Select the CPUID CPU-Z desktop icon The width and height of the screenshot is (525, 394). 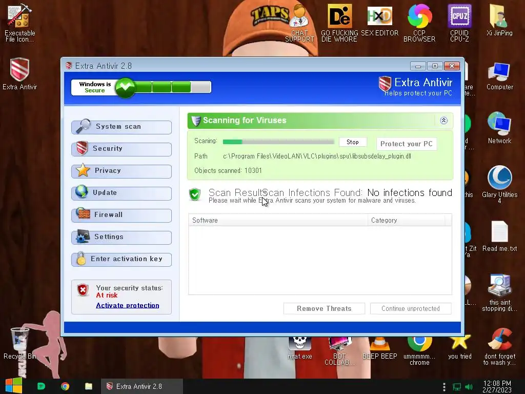coord(459,23)
